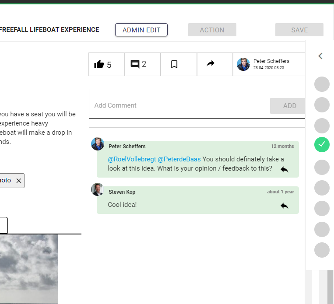Select the first grey step circle
Image resolution: width=334 pixels, height=304 pixels.
point(322,84)
